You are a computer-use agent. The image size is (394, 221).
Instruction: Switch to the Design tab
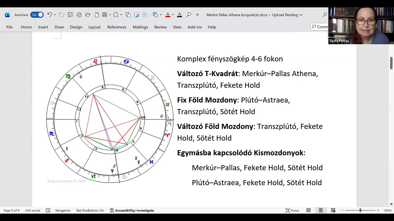click(76, 27)
